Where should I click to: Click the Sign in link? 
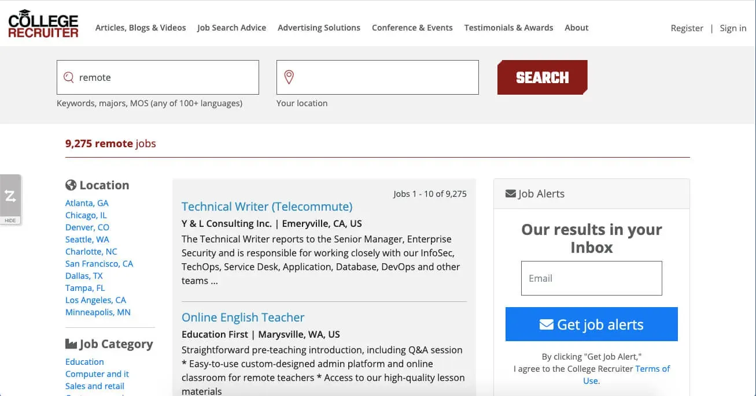tap(733, 28)
